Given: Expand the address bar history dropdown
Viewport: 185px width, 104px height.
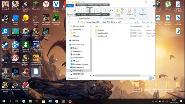Looking at the screenshot, I should [x=135, y=22].
